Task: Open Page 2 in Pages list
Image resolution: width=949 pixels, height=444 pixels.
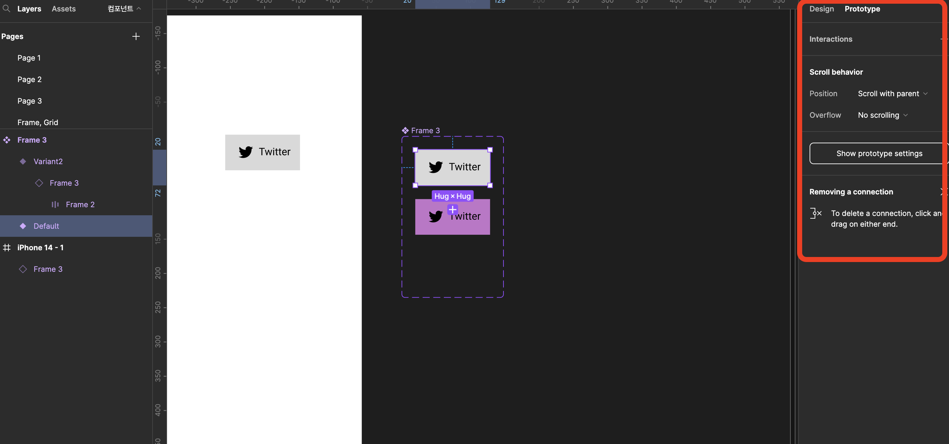Action: click(x=30, y=79)
